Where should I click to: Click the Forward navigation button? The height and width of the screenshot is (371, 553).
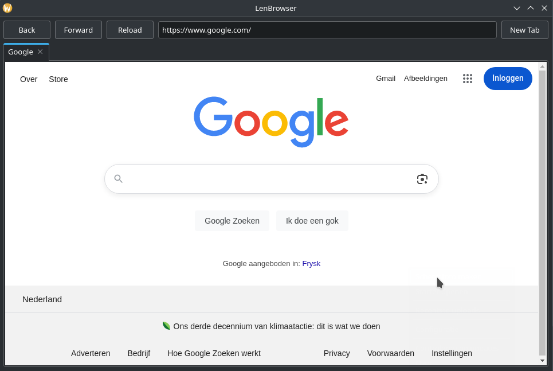79,30
